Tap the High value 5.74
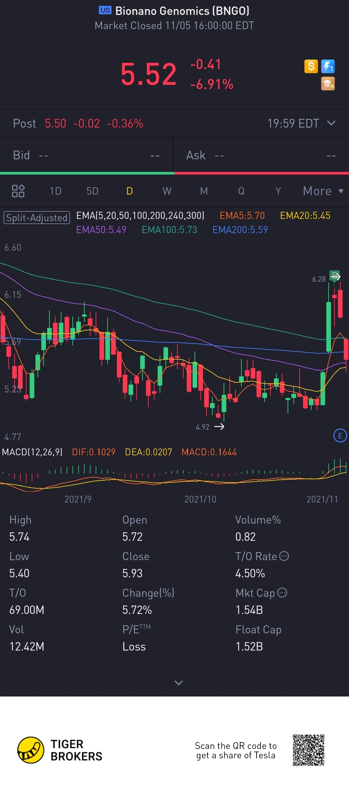 [19, 537]
